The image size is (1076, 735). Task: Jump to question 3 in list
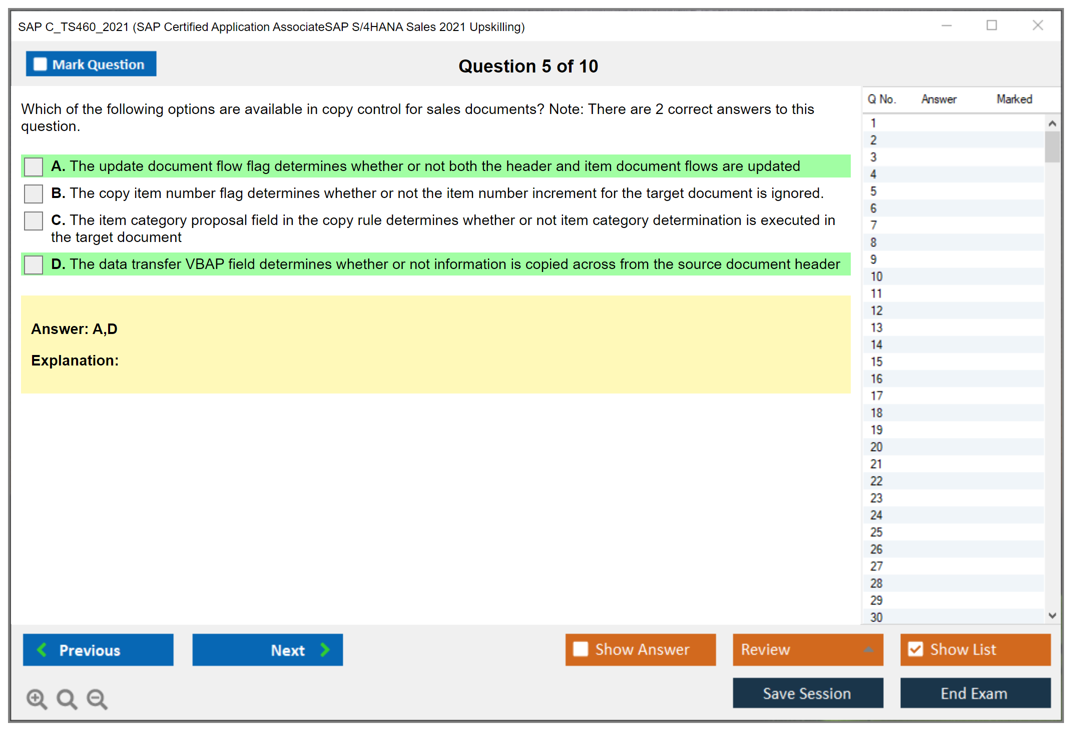[874, 157]
